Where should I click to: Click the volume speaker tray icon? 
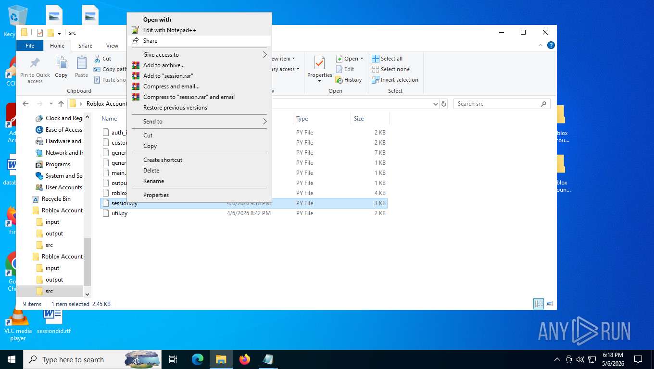580,359
